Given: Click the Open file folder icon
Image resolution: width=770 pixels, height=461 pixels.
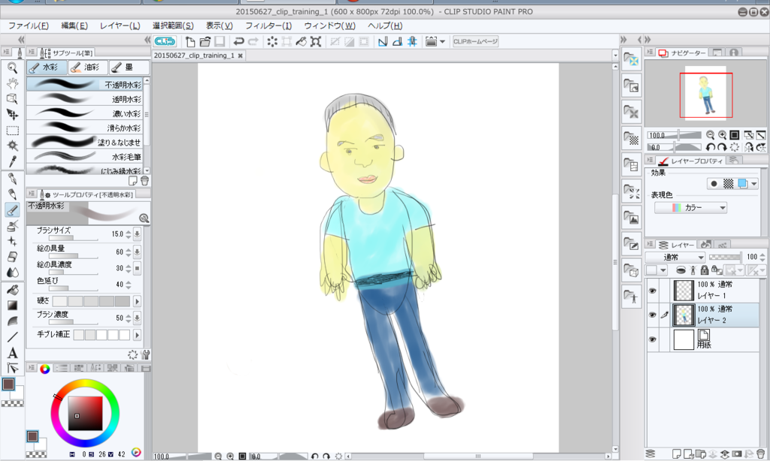Looking at the screenshot, I should [x=205, y=42].
